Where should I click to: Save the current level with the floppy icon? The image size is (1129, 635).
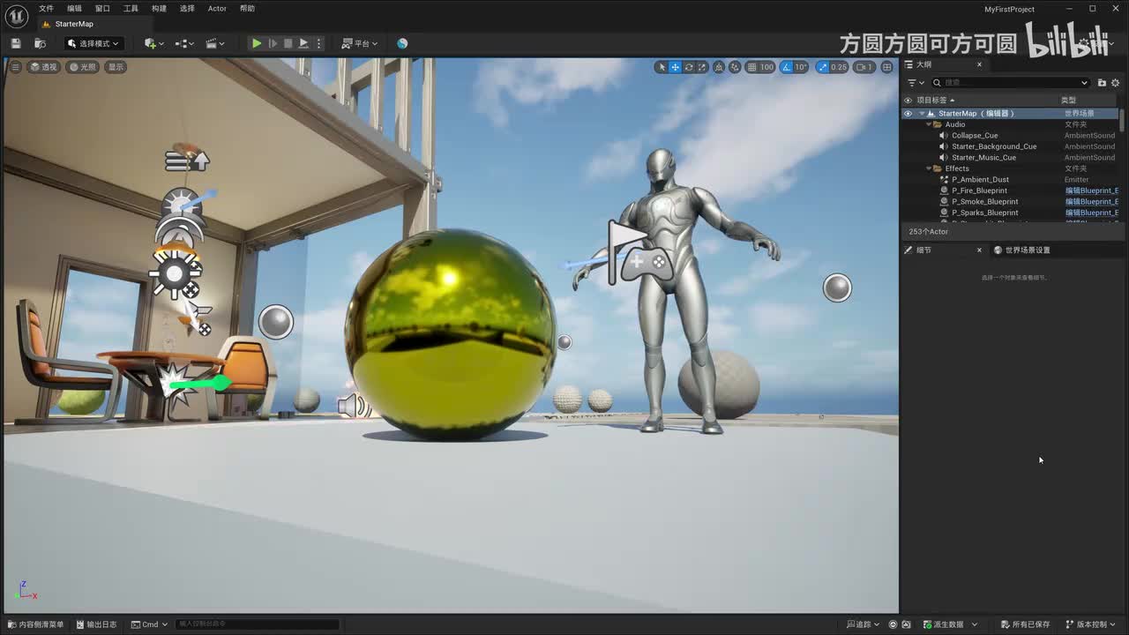(x=16, y=43)
